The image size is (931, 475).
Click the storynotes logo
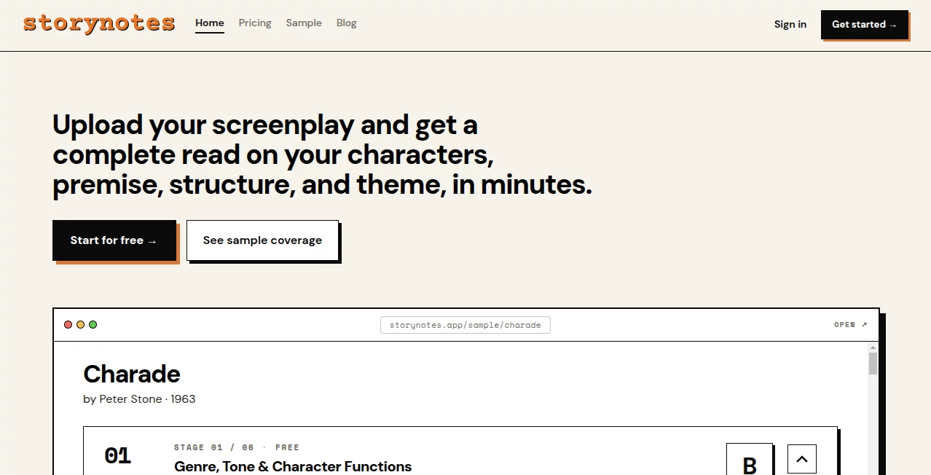coord(99,23)
